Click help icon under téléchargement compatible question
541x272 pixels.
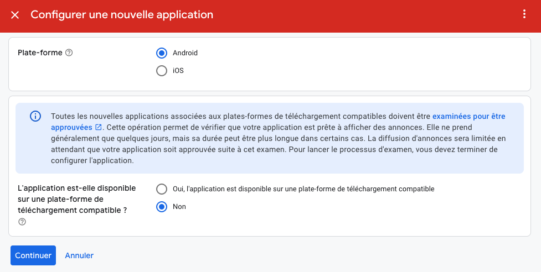(x=22, y=222)
